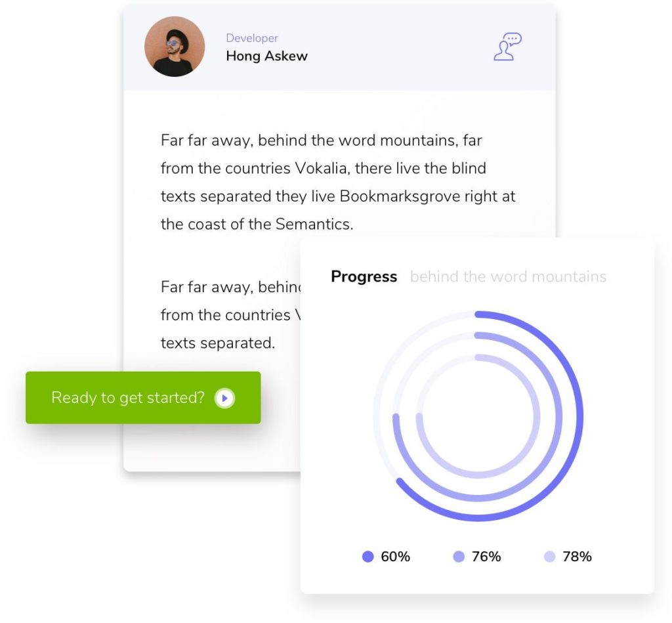Select the Progress tab heading
This screenshot has width=672, height=623.
click(x=364, y=276)
